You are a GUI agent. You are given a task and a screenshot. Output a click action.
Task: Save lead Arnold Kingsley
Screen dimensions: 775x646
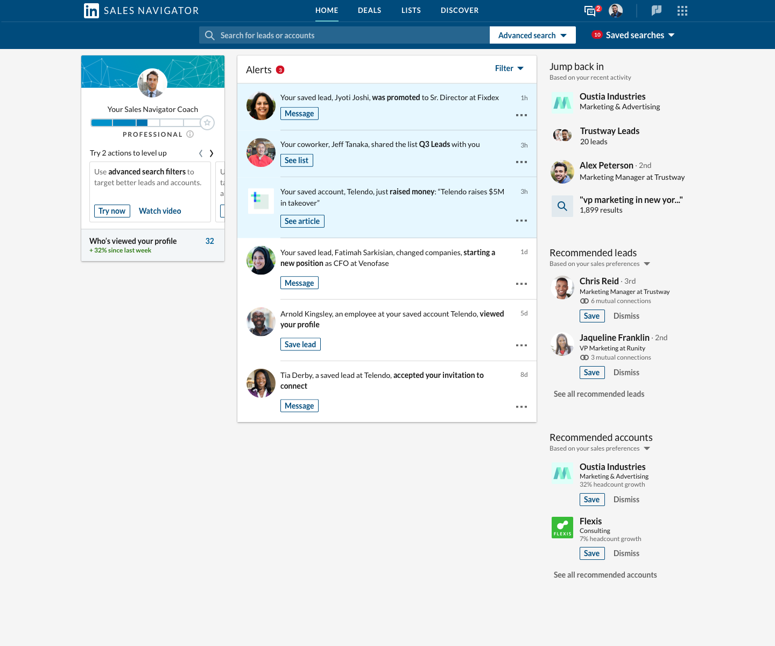click(x=300, y=345)
